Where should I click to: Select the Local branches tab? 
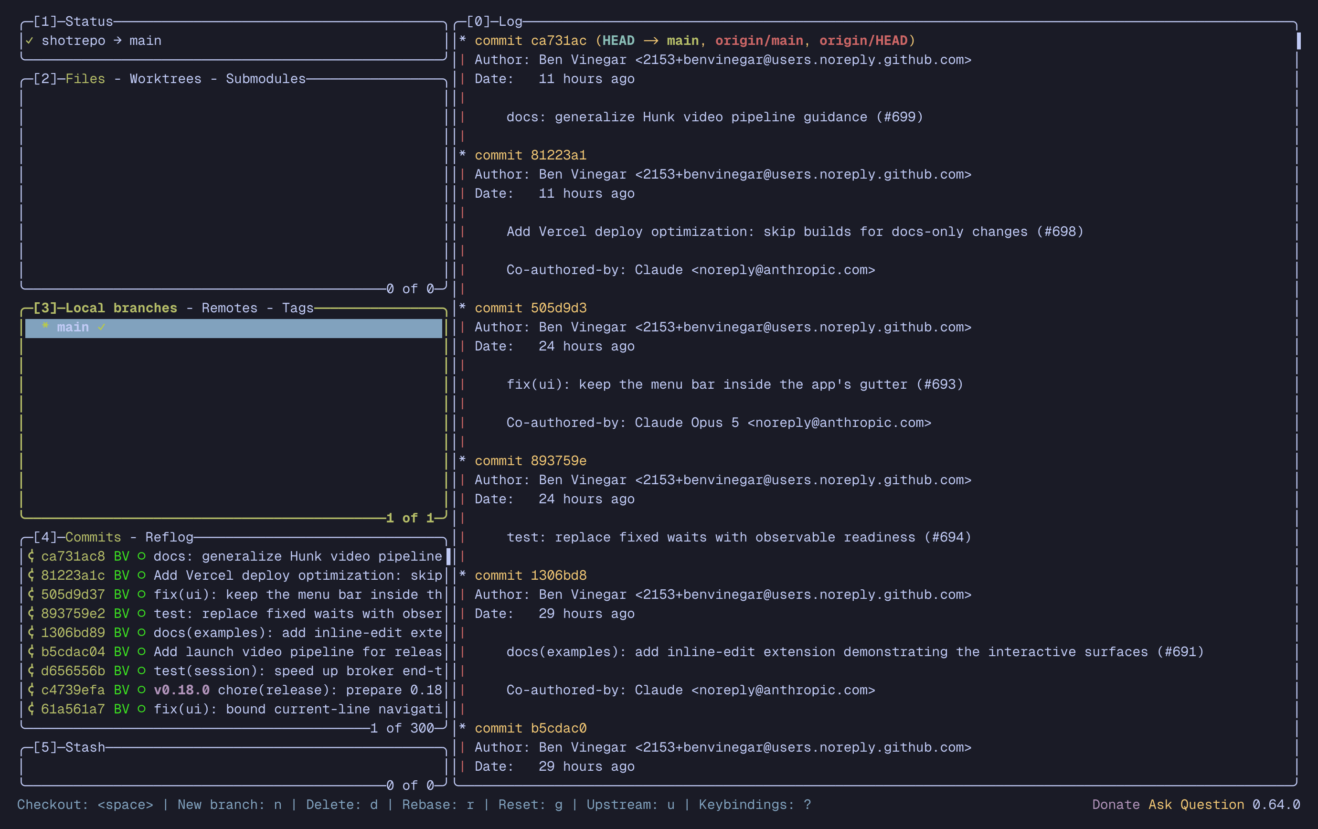(121, 308)
